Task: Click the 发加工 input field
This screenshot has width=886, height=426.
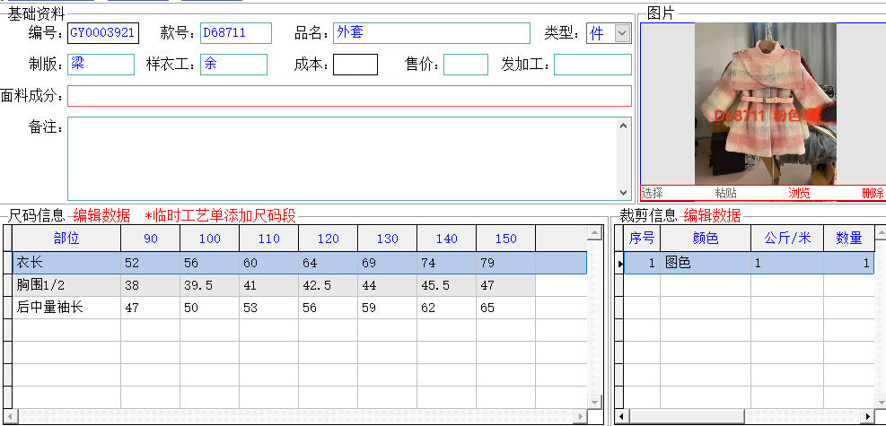Action: click(x=592, y=65)
